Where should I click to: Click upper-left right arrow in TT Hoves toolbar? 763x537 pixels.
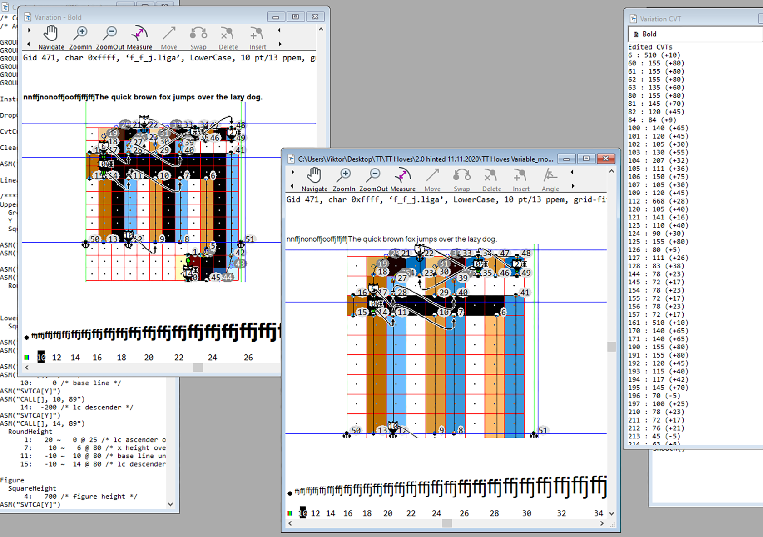[x=293, y=172]
